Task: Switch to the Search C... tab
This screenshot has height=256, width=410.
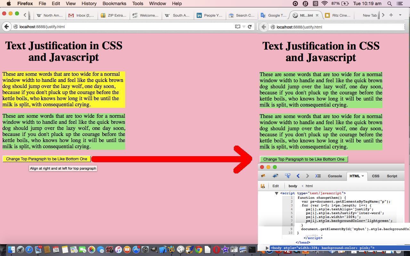Action: 242,15
